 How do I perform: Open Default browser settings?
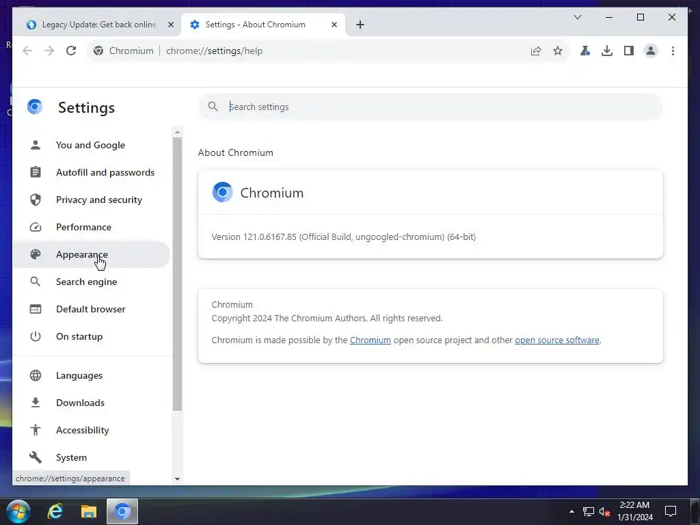(x=91, y=309)
